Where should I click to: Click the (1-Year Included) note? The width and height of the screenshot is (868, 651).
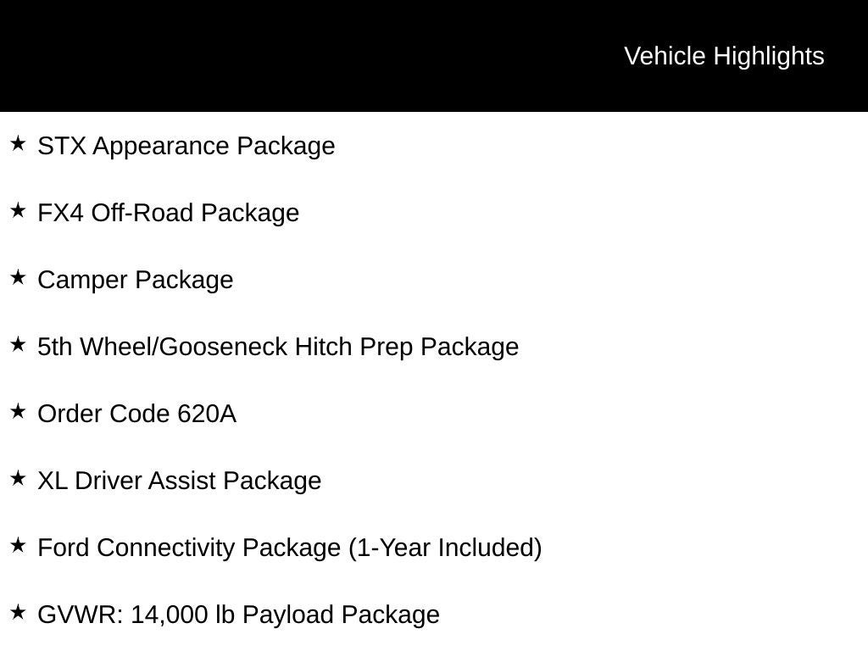[x=445, y=548]
